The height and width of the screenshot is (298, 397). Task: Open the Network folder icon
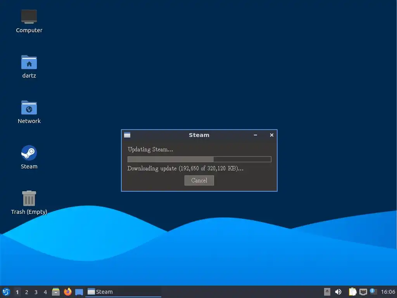[x=29, y=112]
